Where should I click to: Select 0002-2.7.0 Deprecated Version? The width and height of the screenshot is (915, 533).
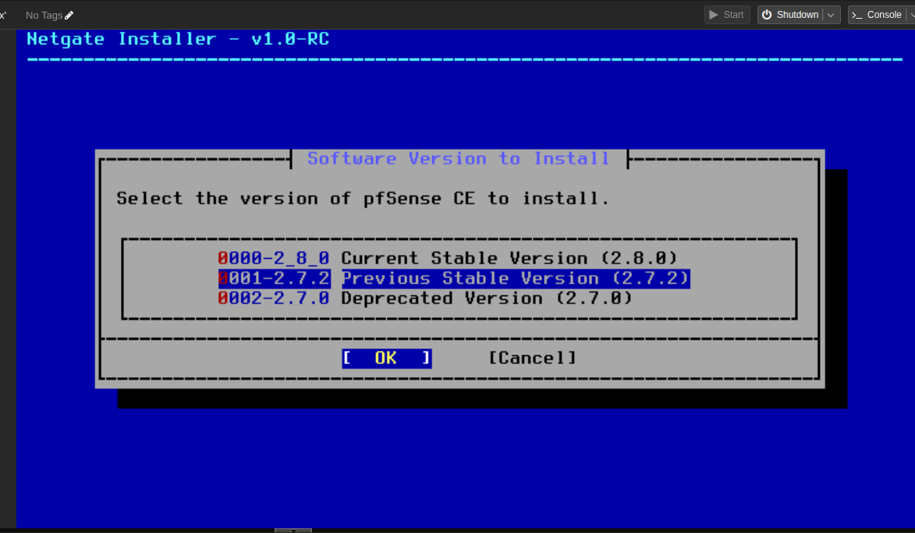[425, 298]
